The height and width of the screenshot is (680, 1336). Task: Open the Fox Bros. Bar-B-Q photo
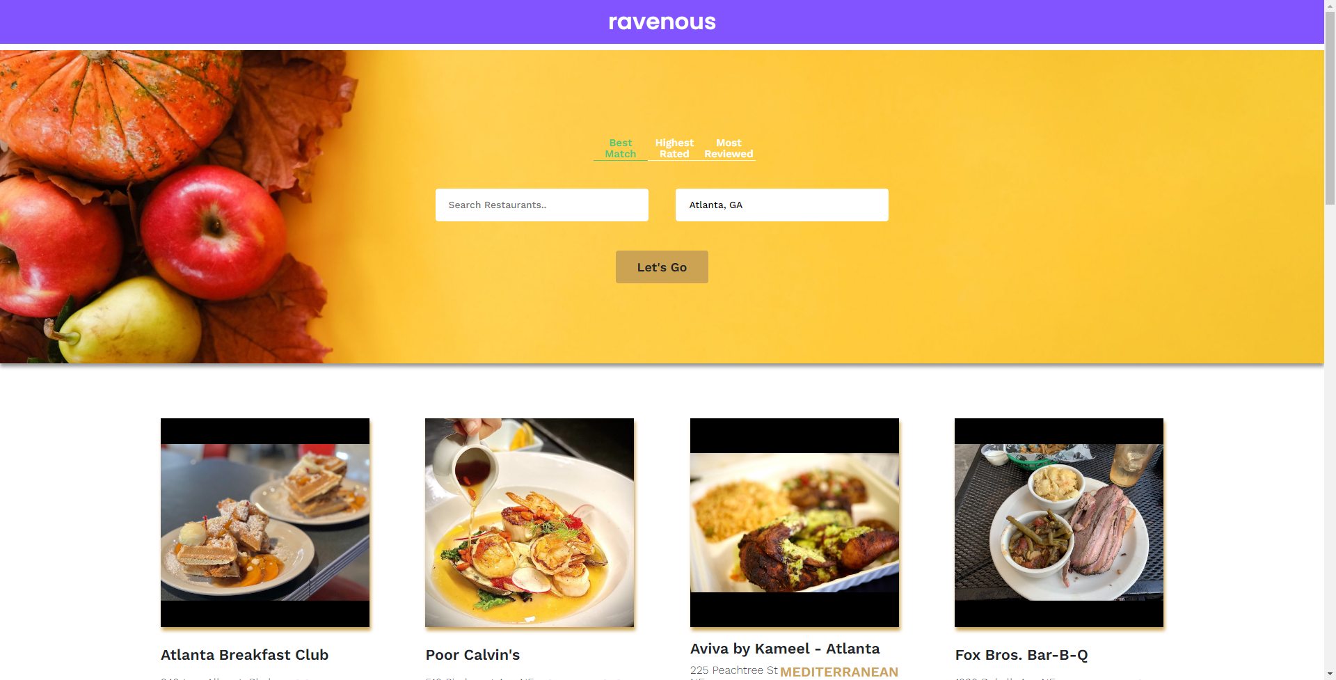click(x=1059, y=523)
